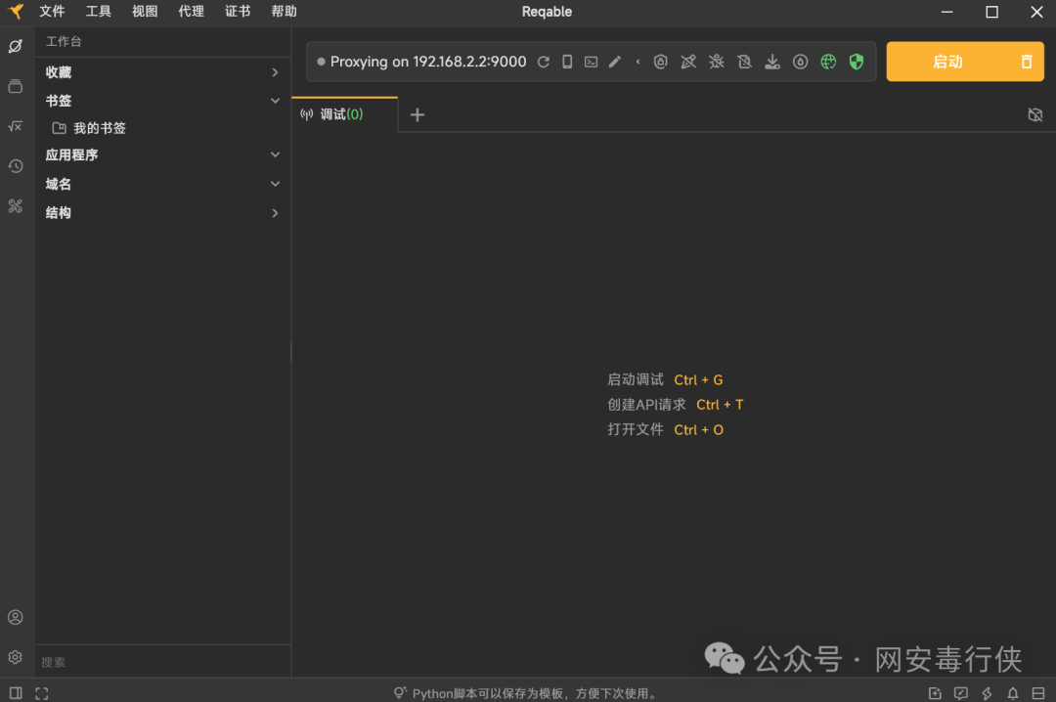Click the download import icon
The height and width of the screenshot is (702, 1056).
click(x=772, y=62)
